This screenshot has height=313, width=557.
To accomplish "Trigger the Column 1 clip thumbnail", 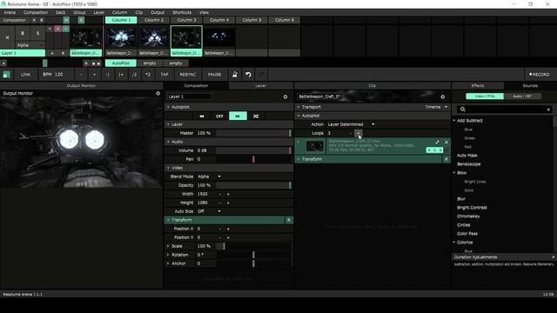I will tap(121, 37).
